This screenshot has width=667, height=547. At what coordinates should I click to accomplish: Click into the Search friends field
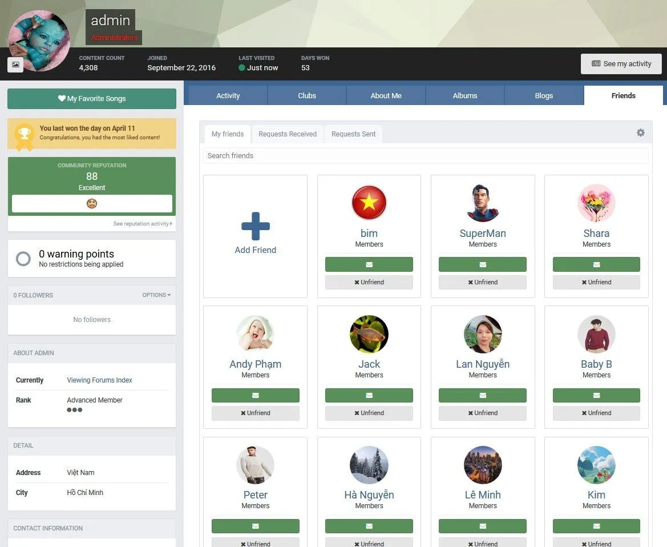(x=425, y=155)
